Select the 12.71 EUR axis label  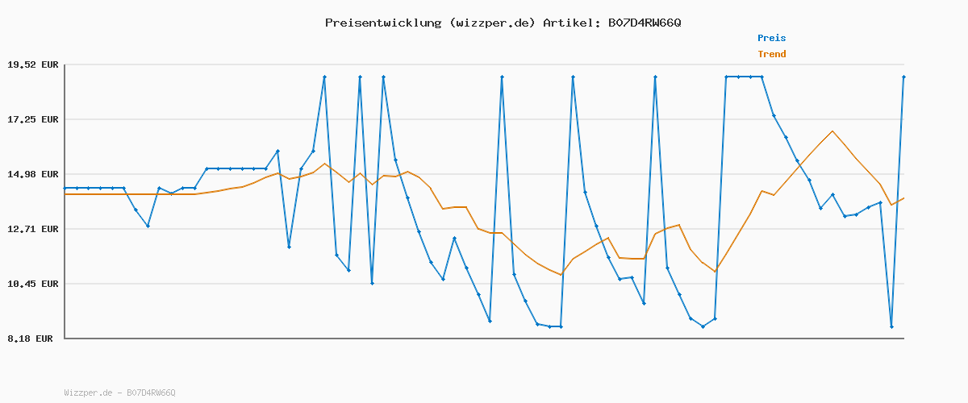click(x=33, y=229)
